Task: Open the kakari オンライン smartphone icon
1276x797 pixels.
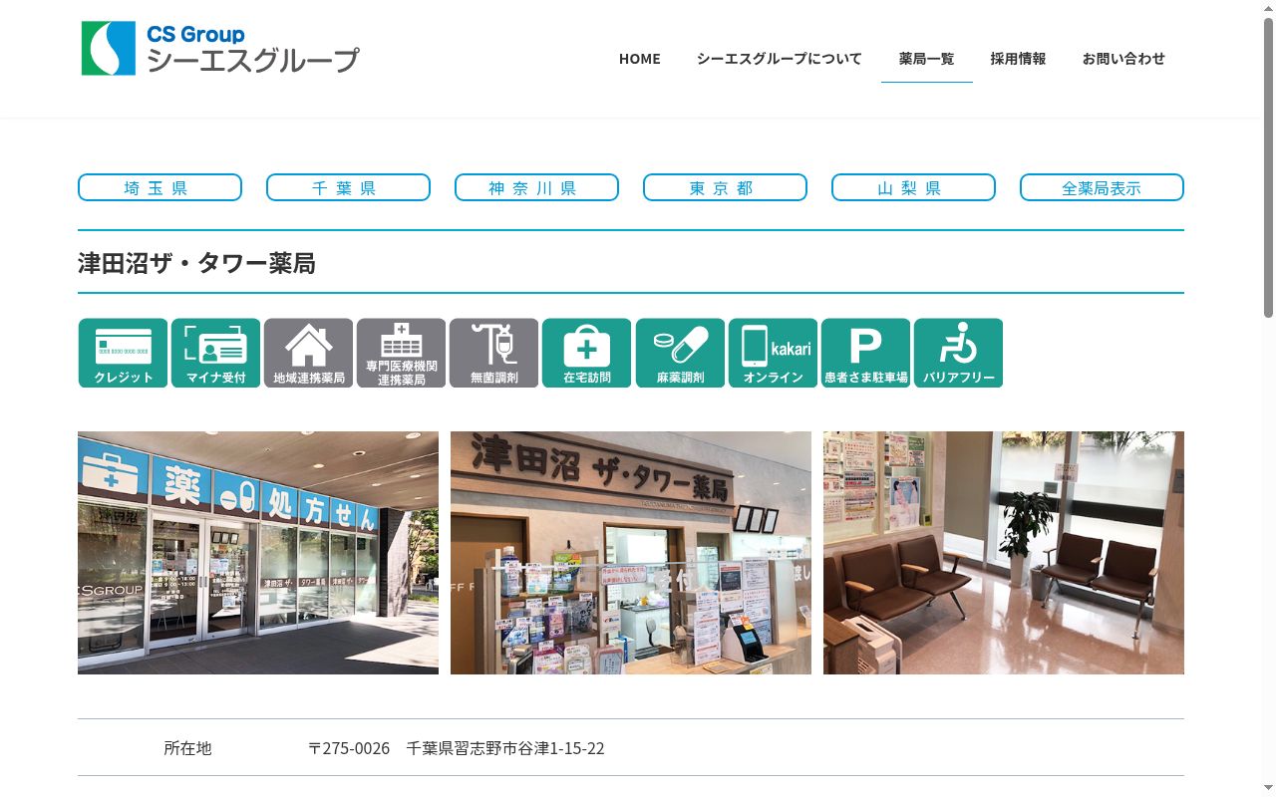Action: coord(773,353)
